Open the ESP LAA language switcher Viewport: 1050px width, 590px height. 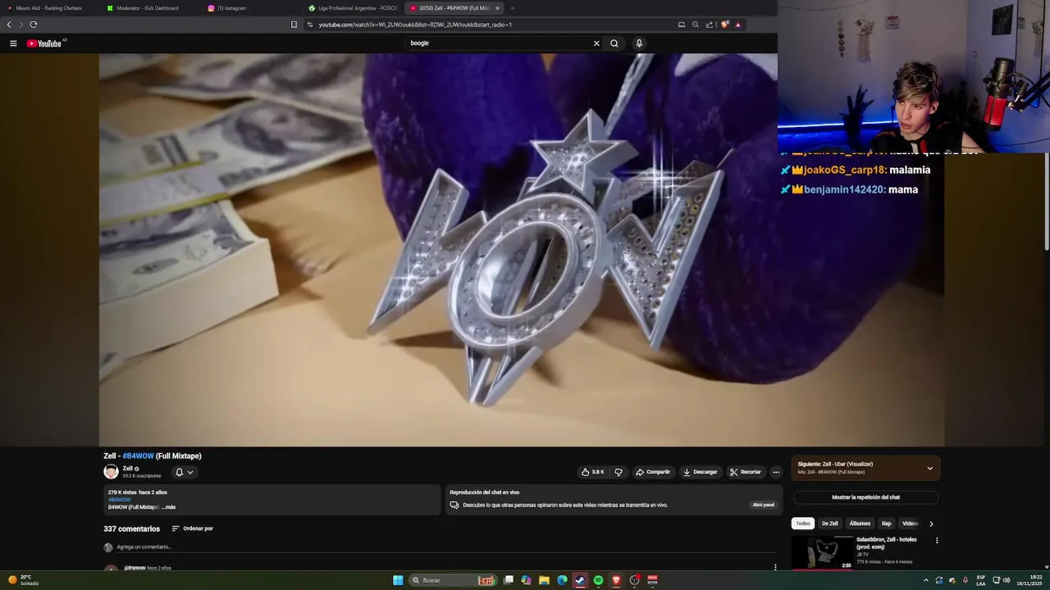tap(981, 580)
